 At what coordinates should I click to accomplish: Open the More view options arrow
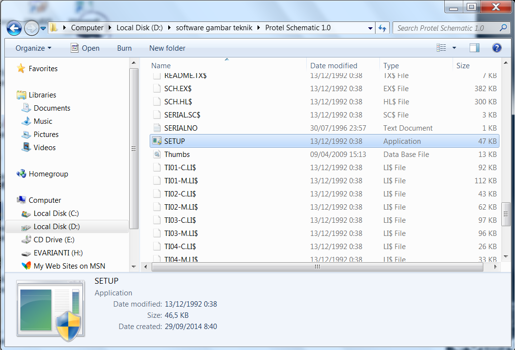click(x=454, y=48)
